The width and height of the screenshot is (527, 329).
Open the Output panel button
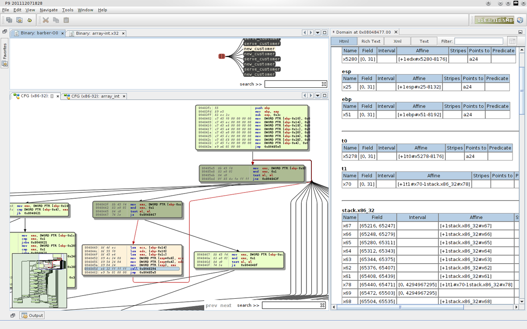(x=32, y=315)
